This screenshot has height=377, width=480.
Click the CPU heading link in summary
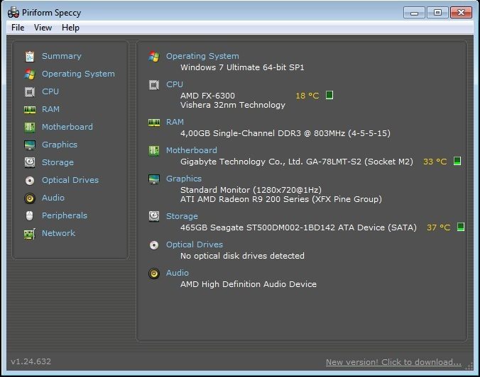click(x=175, y=84)
